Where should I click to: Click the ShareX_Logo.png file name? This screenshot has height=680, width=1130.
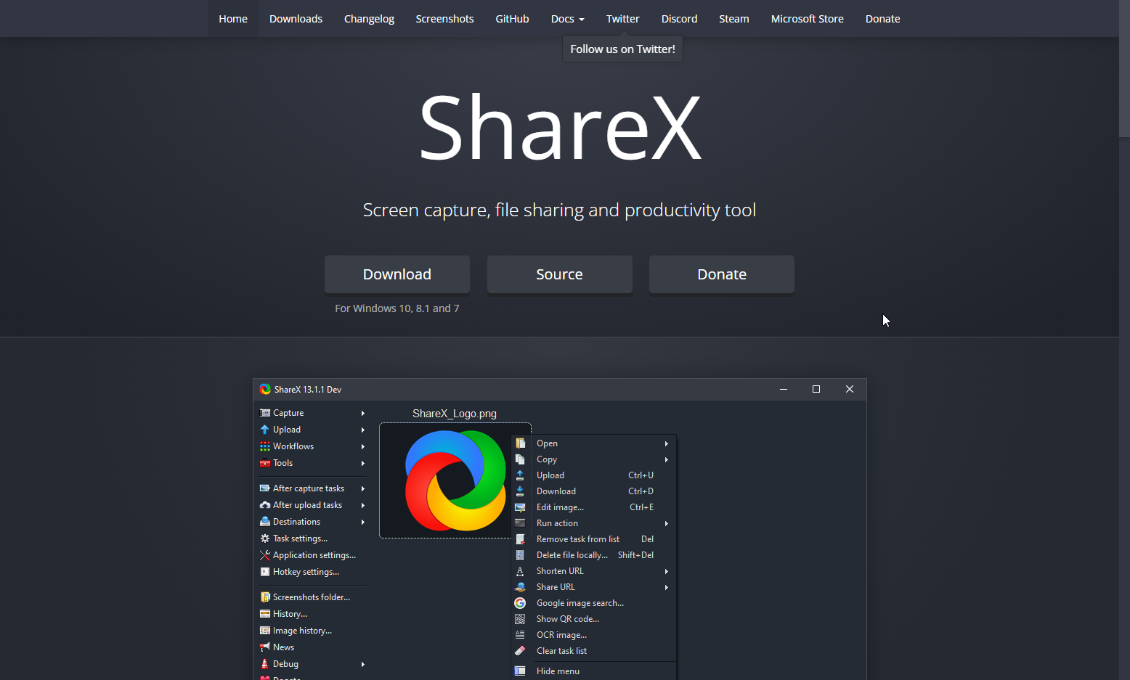455,414
